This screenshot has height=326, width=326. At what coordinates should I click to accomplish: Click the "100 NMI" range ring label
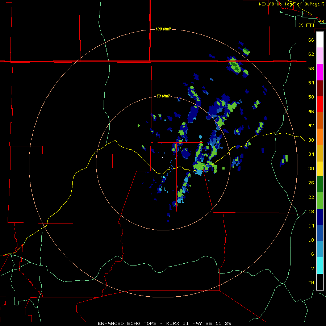[163, 29]
